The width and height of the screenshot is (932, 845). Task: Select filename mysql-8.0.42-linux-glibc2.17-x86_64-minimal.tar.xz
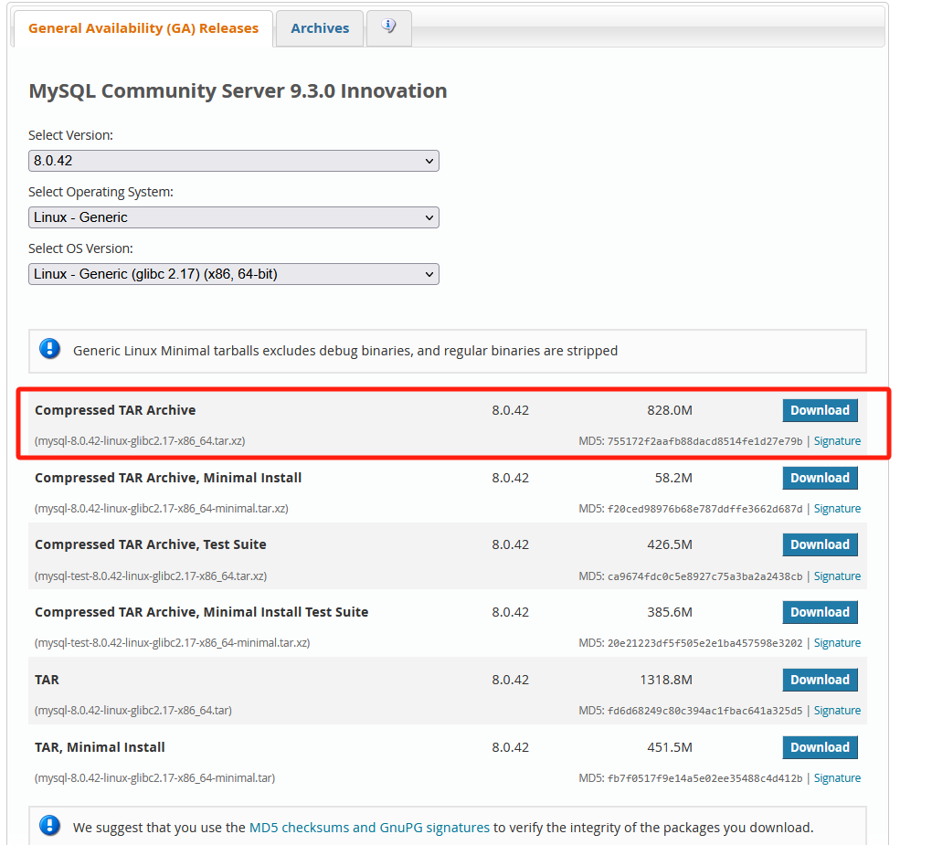point(162,509)
